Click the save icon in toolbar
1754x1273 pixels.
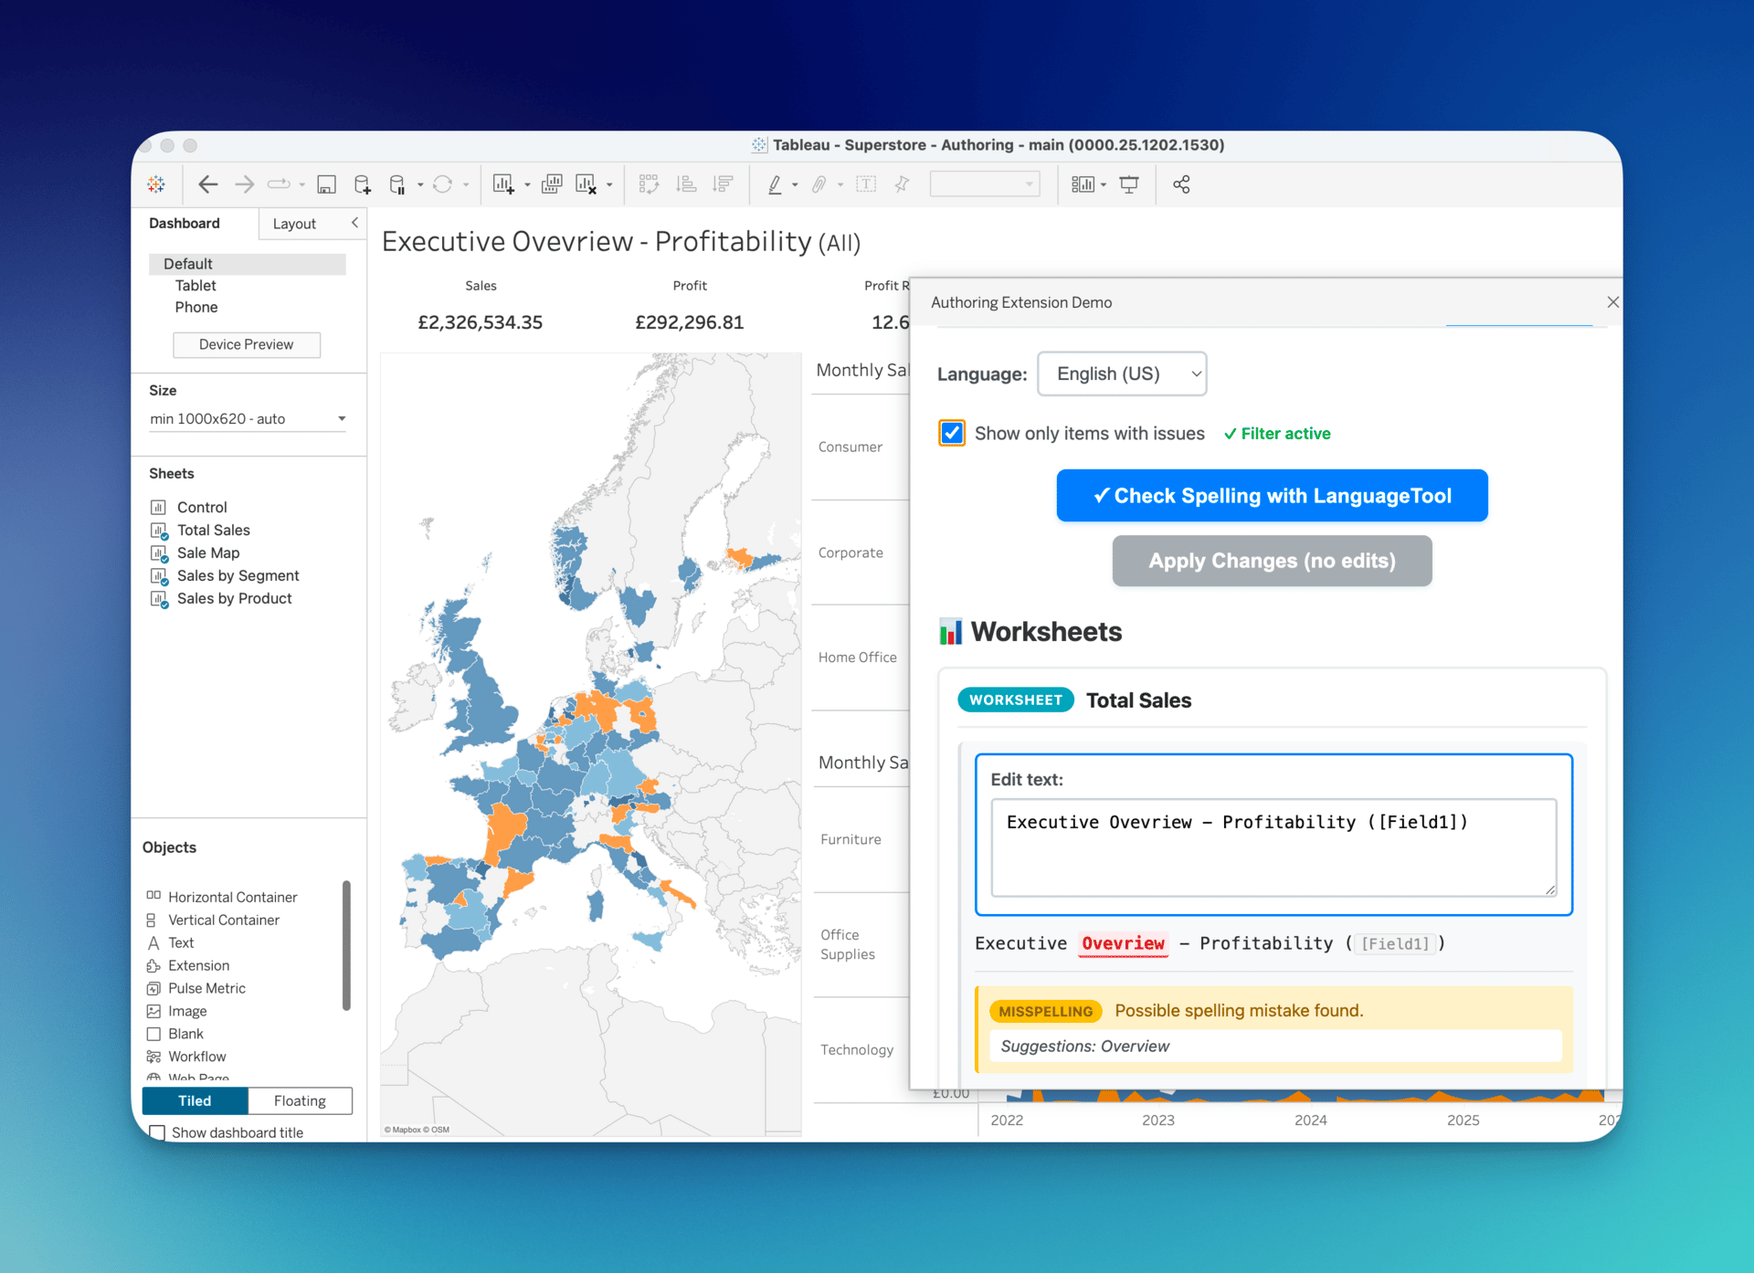coord(326,184)
